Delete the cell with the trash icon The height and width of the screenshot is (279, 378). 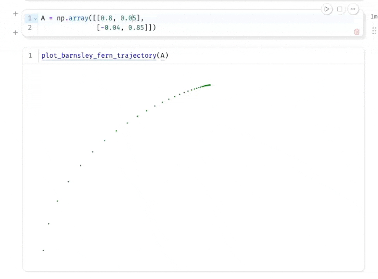357,32
